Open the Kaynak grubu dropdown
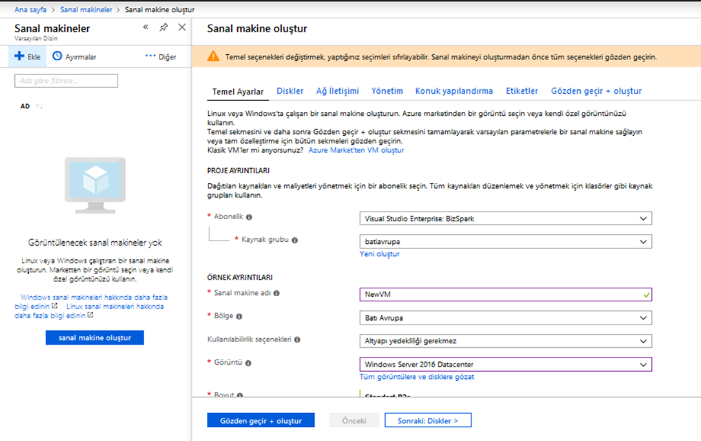Viewport: 701px width, 441px height. tap(506, 242)
